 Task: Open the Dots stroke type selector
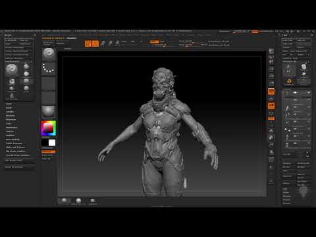point(49,68)
